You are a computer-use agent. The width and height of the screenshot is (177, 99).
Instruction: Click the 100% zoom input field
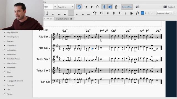[48, 7]
